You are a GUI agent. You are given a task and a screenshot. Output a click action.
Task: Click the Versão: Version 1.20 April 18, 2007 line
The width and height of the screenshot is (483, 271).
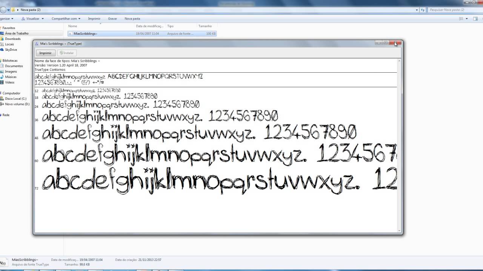pyautogui.click(x=61, y=65)
